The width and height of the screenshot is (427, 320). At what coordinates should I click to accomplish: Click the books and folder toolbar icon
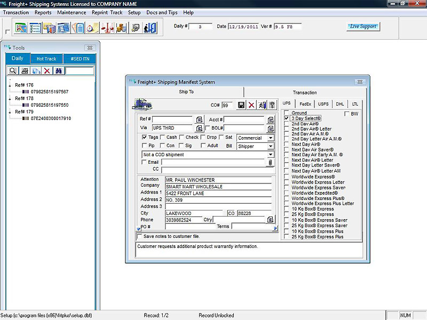[x=50, y=28]
